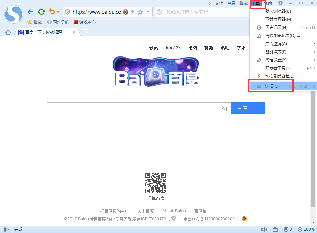The image size is (317, 233).
Task: Open the address bar dropdown arrow
Action: (x=148, y=12)
